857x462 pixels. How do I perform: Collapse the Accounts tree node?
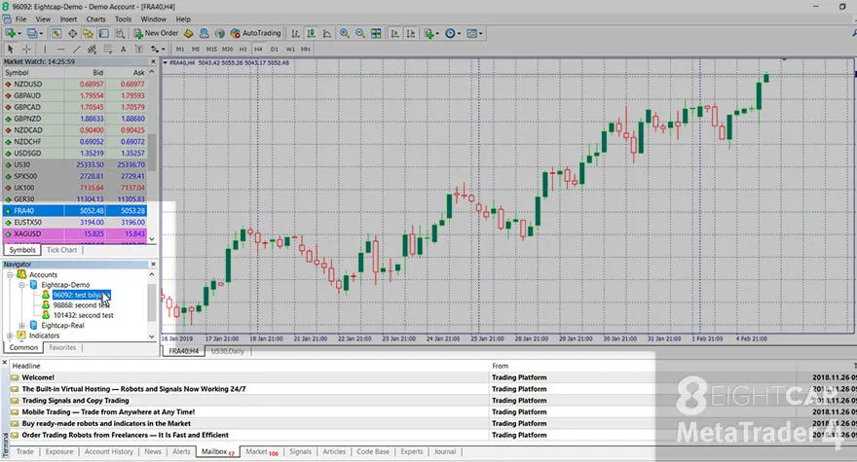tap(10, 274)
